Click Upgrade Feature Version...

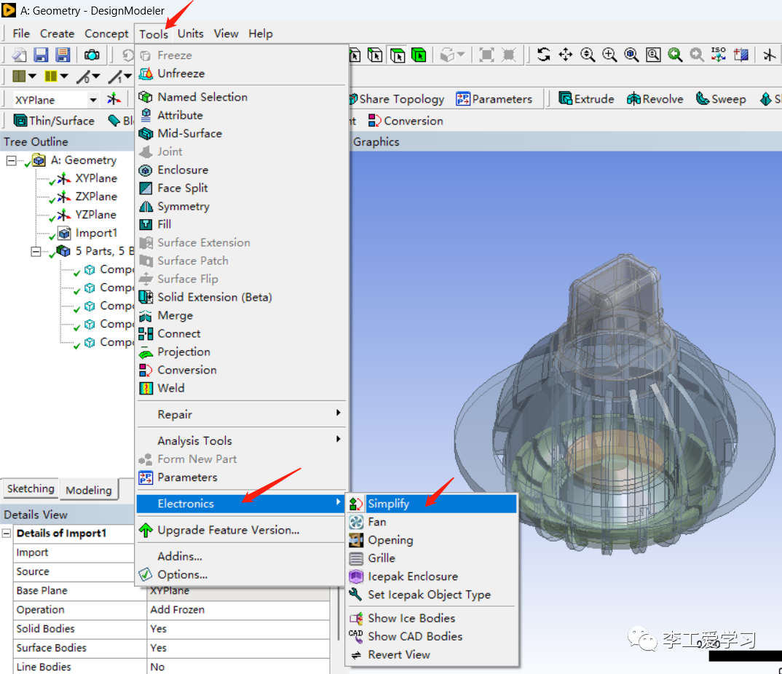tap(242, 530)
